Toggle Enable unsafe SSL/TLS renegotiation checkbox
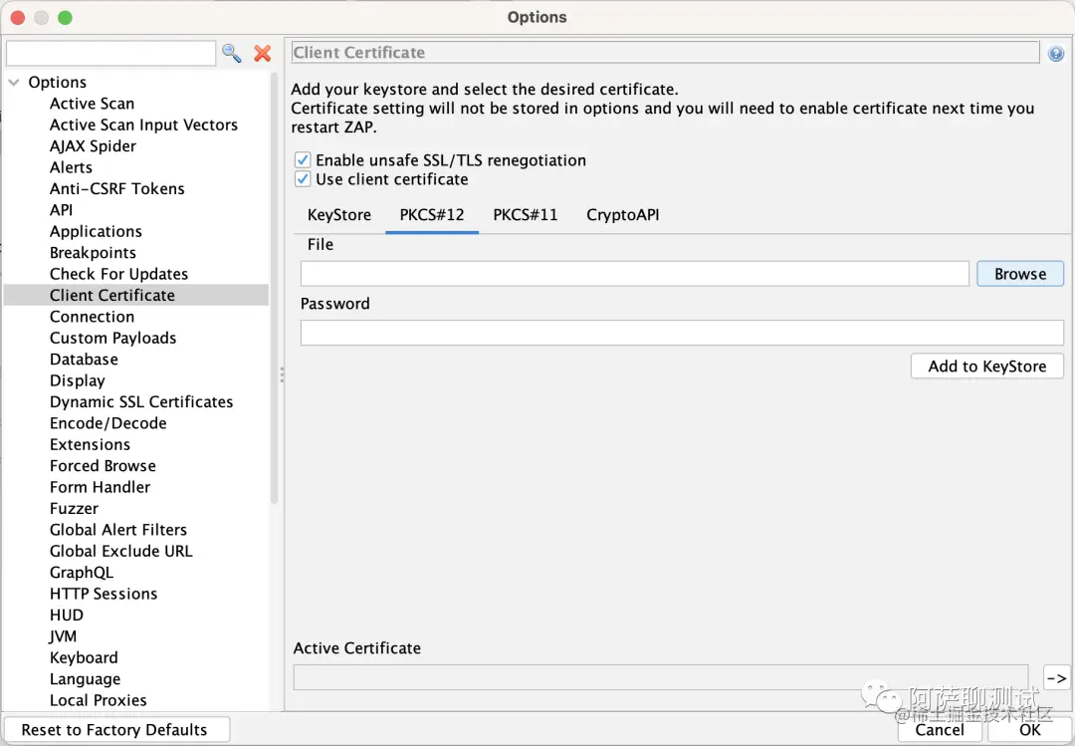 [x=303, y=160]
